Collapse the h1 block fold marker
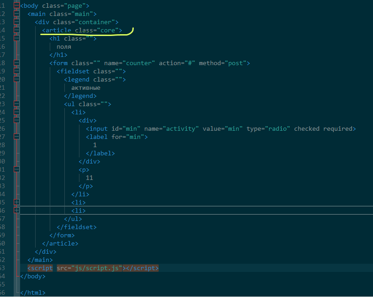 16,38
